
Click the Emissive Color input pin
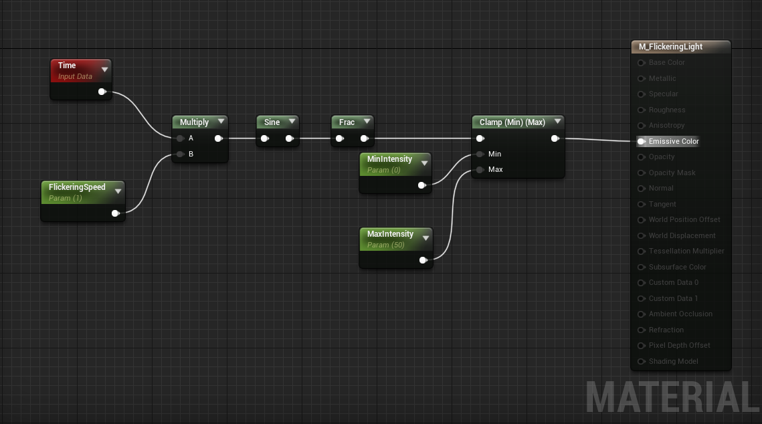(x=642, y=141)
